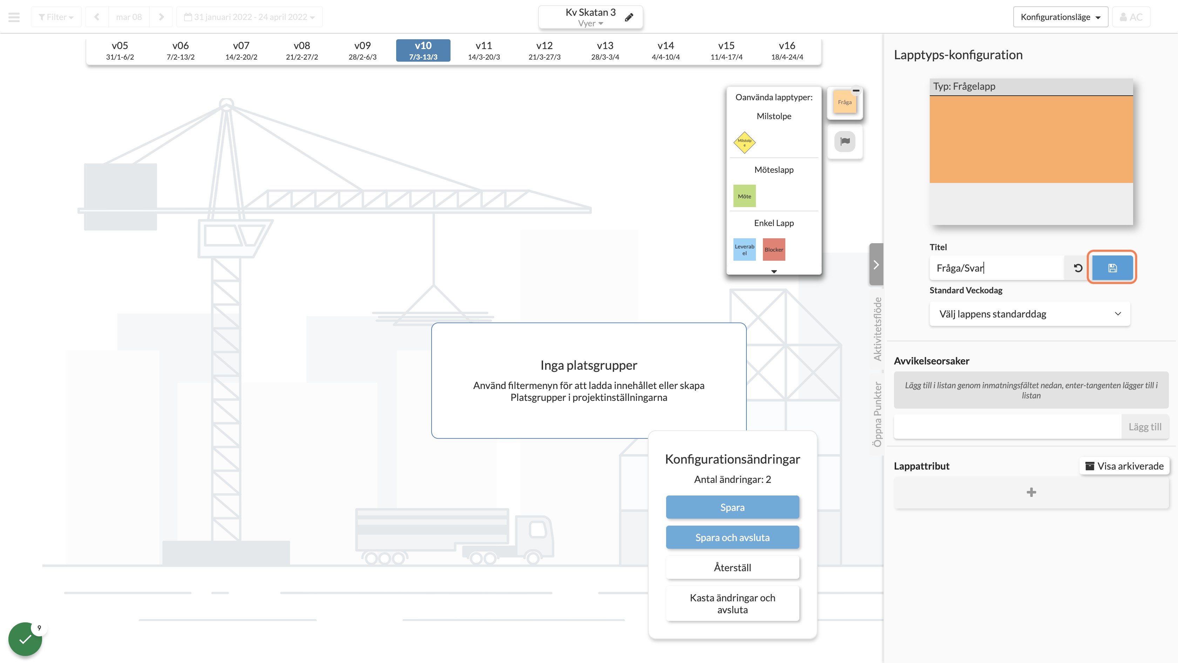
Task: Add a new Lappattribut with plus
Action: tap(1031, 492)
